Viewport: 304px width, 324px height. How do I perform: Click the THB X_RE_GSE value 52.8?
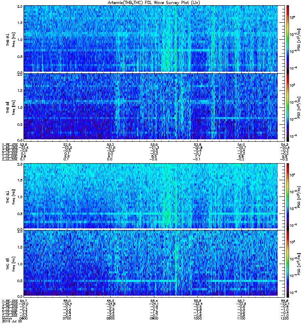click(x=23, y=145)
